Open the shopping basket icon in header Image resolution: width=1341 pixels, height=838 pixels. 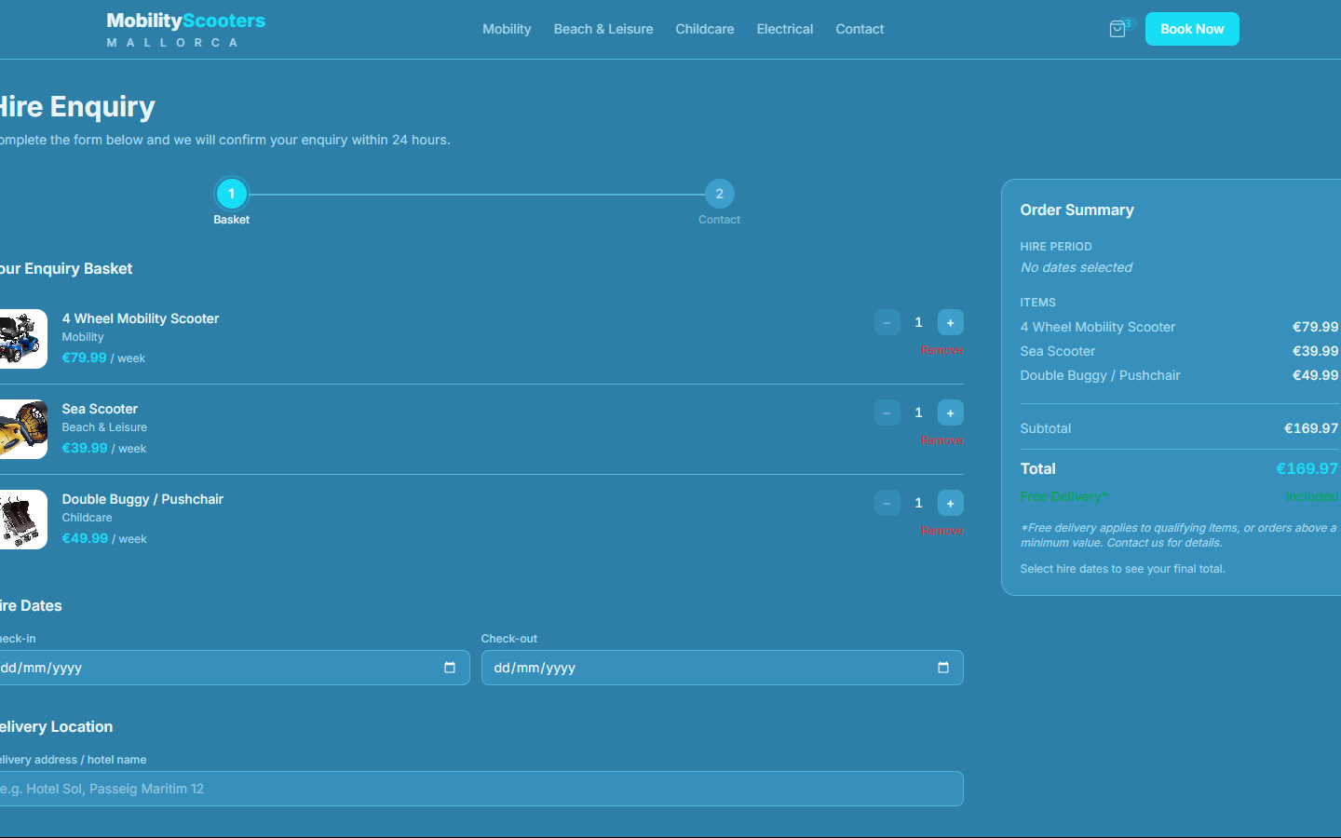click(x=1117, y=29)
